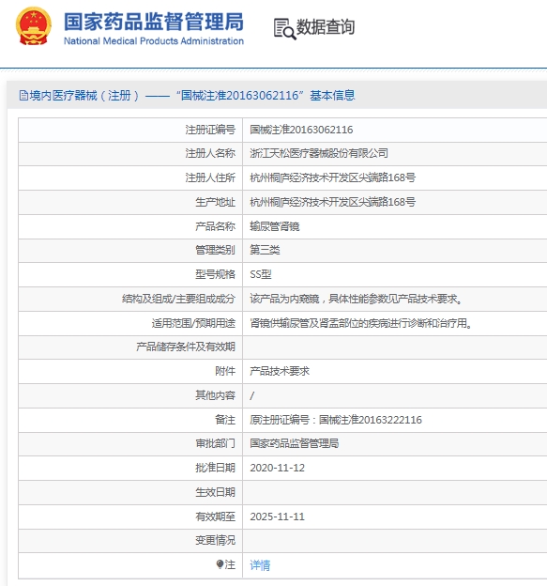The image size is (547, 586).
Task: Select the 生效日期 label
Action: [215, 492]
